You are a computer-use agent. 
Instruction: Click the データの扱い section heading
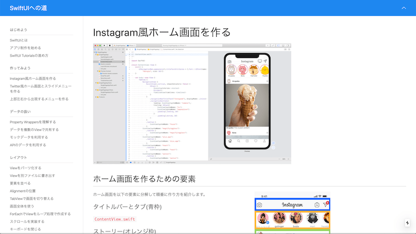(20, 112)
